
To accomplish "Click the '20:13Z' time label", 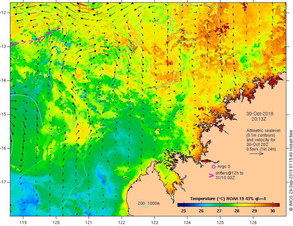I will tap(259, 119).
